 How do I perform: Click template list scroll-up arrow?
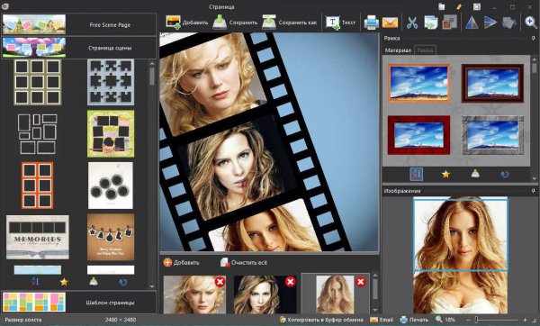(x=152, y=63)
